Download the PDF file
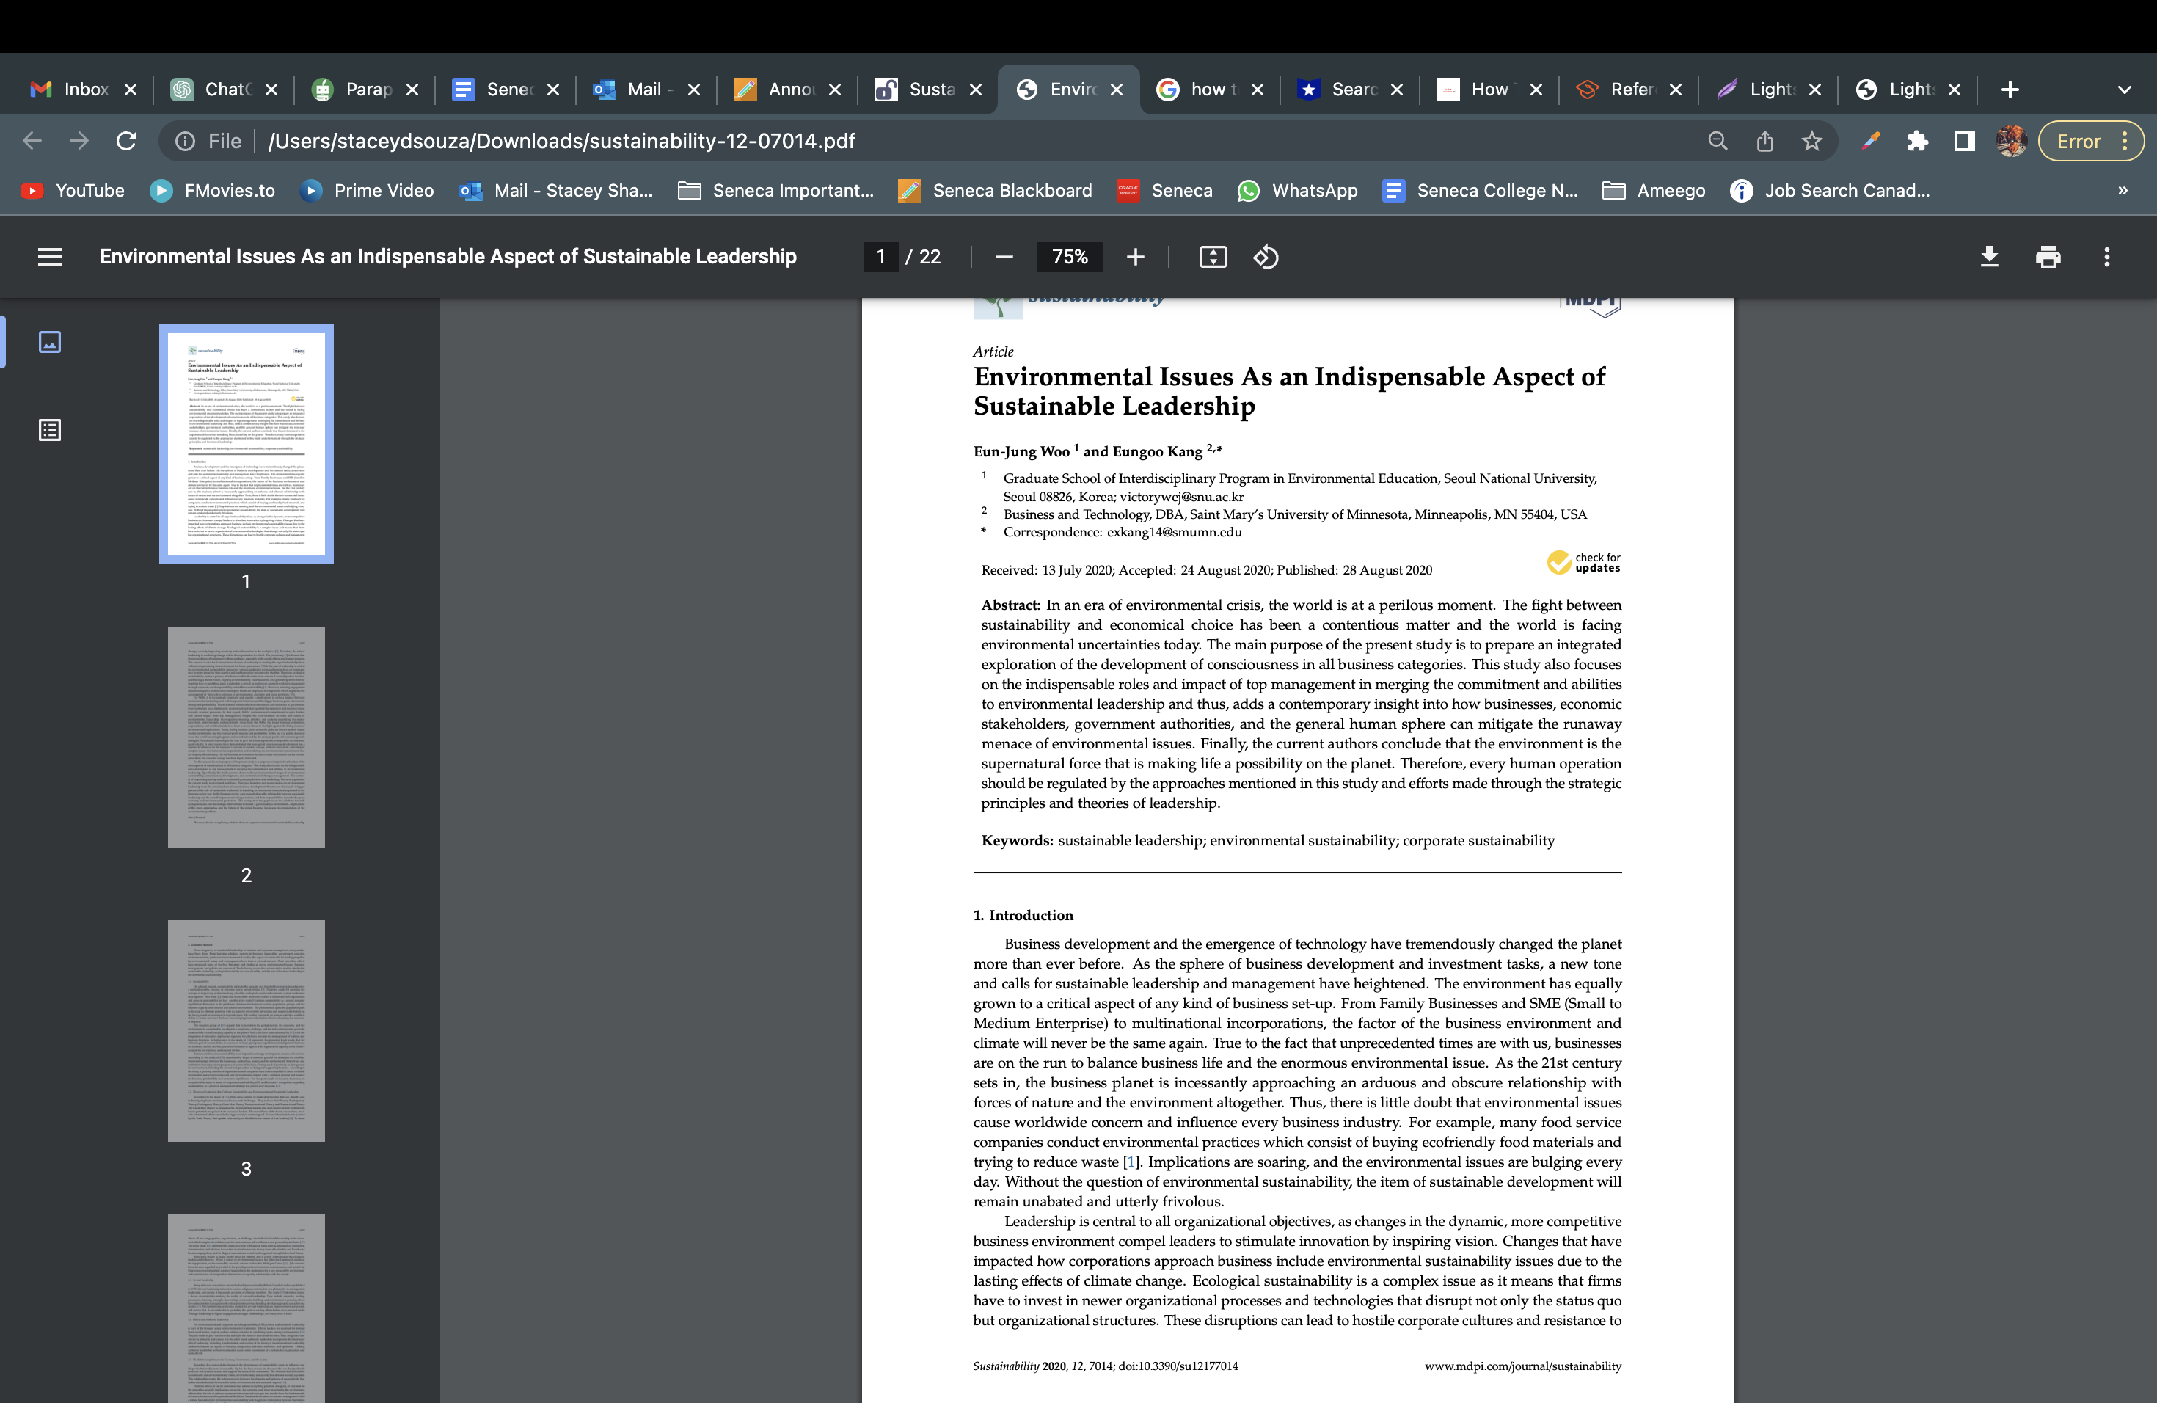2157x1403 pixels. pyautogui.click(x=1989, y=258)
